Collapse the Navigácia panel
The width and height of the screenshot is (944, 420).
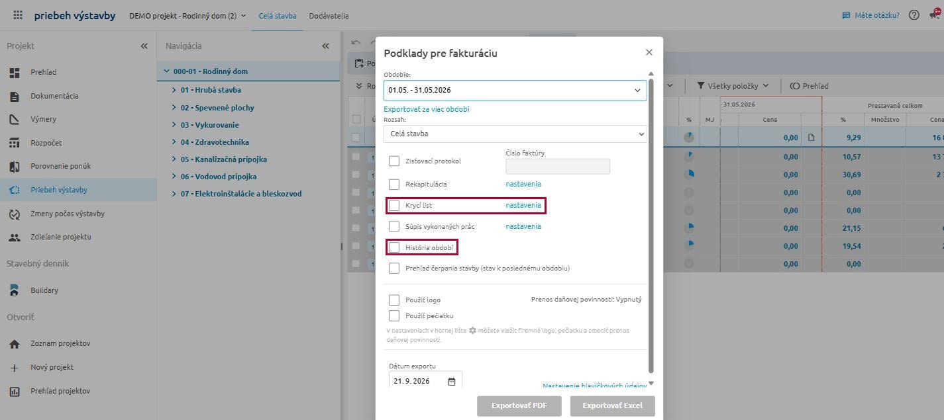pos(325,46)
